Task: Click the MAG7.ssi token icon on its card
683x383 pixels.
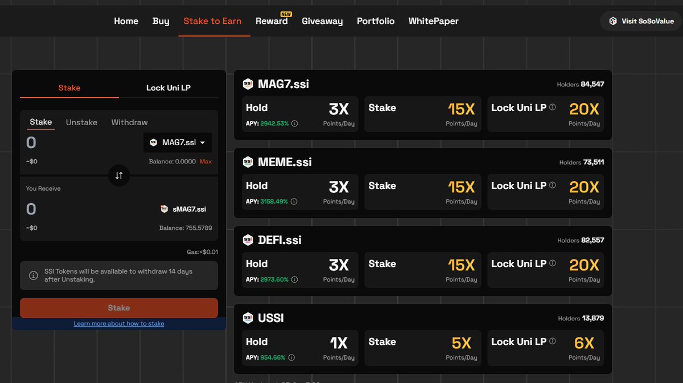Action: tap(248, 84)
